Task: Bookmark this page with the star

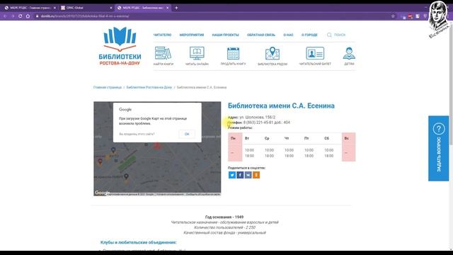Action: click(x=393, y=16)
